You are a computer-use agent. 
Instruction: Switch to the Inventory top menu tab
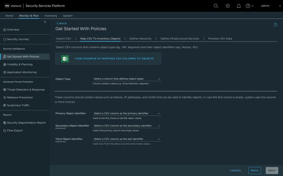[51, 16]
